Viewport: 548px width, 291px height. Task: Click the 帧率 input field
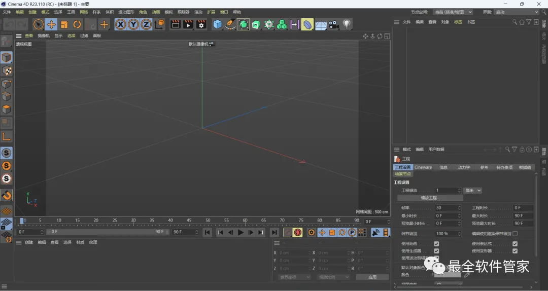tap(446, 208)
